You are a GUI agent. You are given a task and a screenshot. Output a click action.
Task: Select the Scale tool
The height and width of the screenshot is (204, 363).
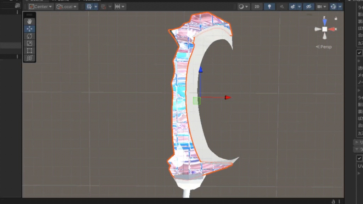pos(29,44)
